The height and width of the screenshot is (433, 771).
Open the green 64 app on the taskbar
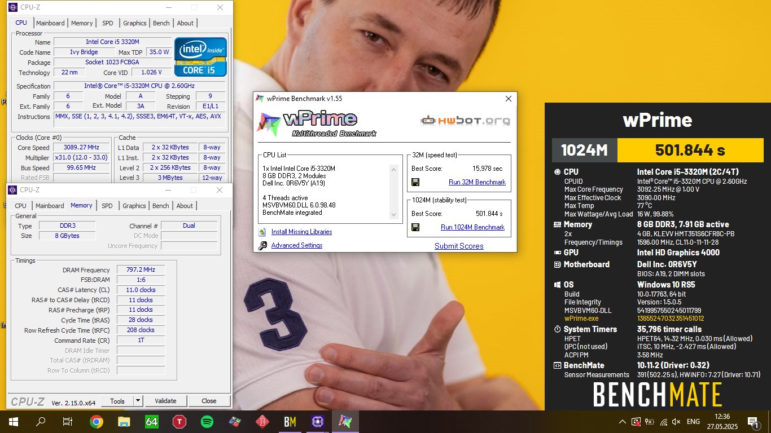[x=152, y=422]
